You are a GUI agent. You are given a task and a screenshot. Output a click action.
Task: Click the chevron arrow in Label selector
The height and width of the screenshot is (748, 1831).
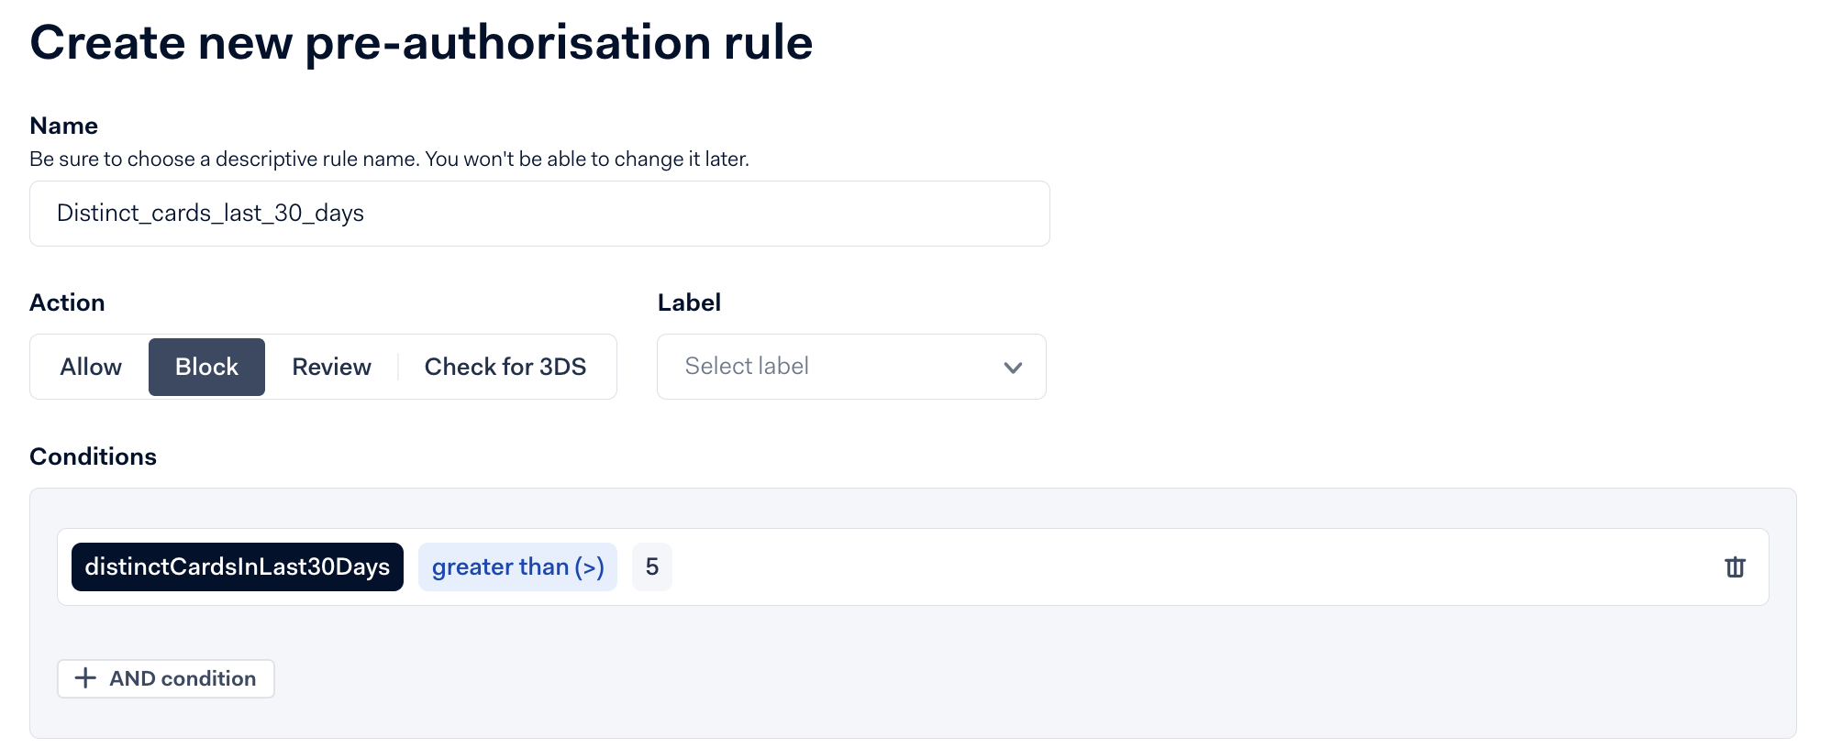[x=1013, y=368]
